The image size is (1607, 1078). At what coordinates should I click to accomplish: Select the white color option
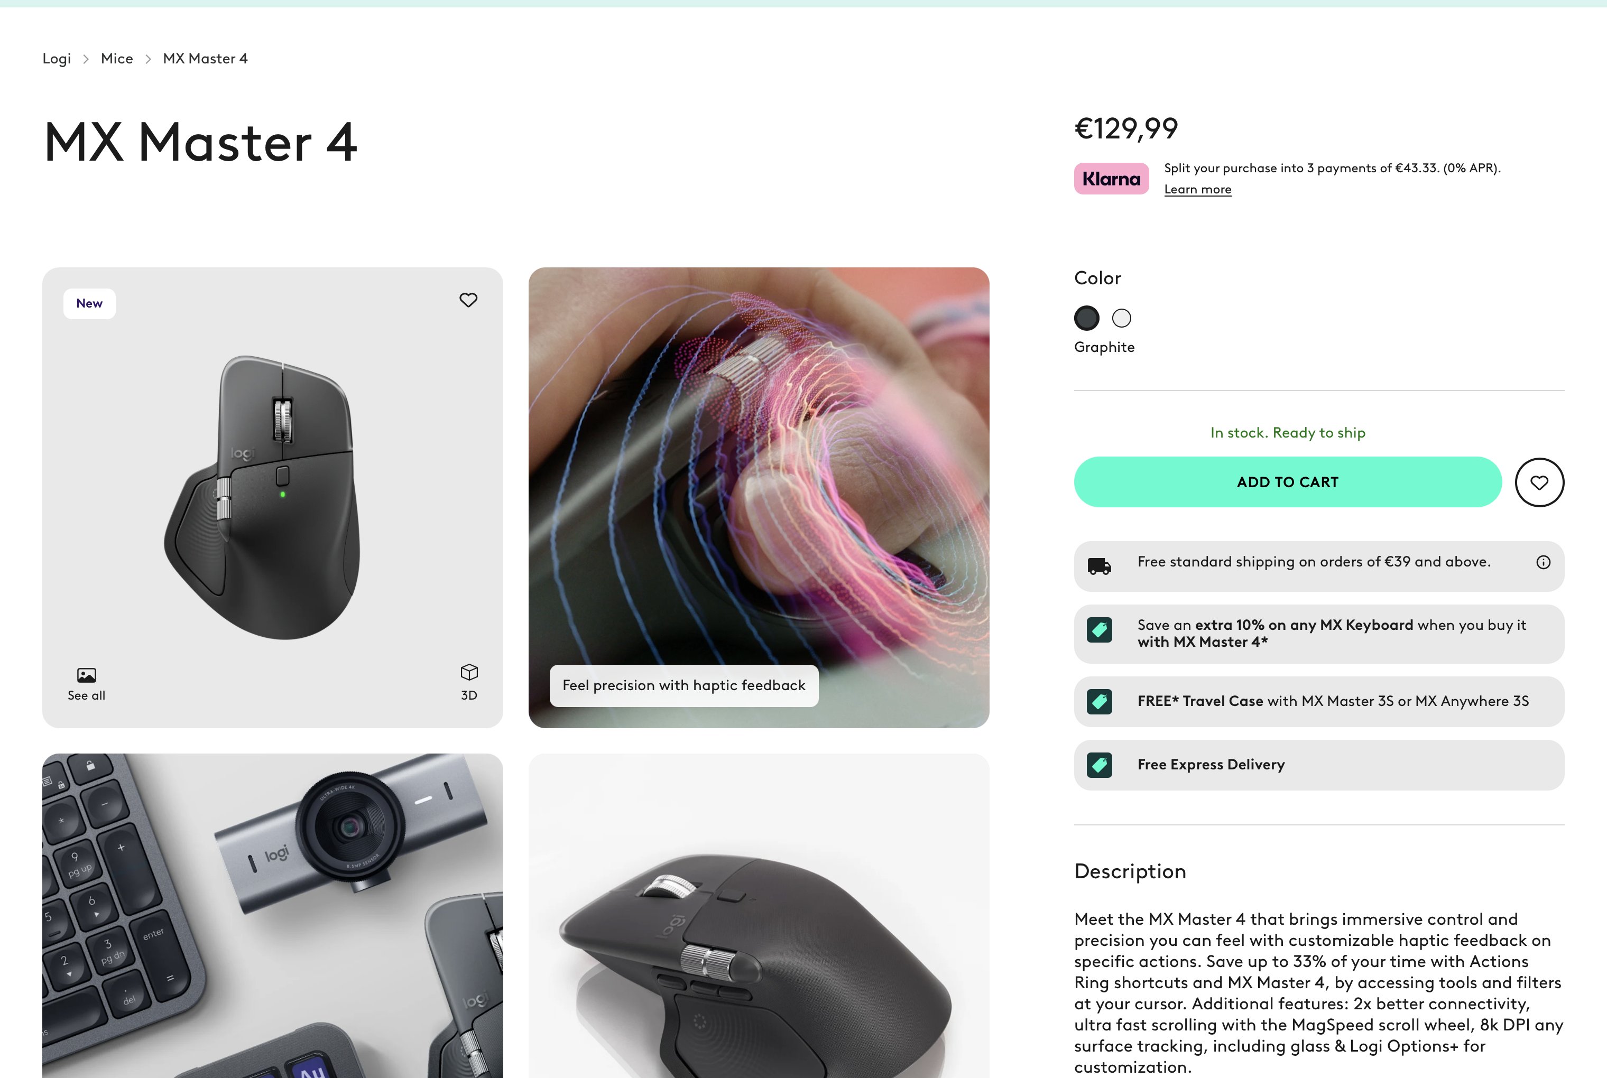coord(1122,318)
